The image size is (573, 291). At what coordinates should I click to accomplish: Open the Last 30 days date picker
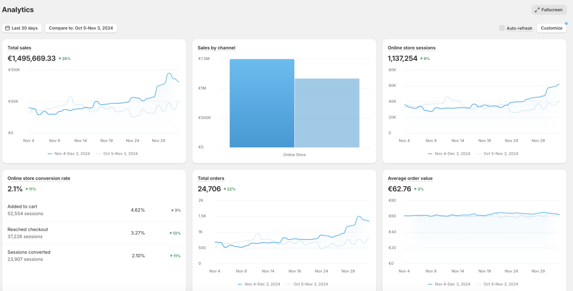[22, 28]
